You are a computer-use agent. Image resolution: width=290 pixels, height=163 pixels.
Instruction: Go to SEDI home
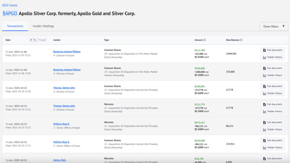tap(10, 5)
